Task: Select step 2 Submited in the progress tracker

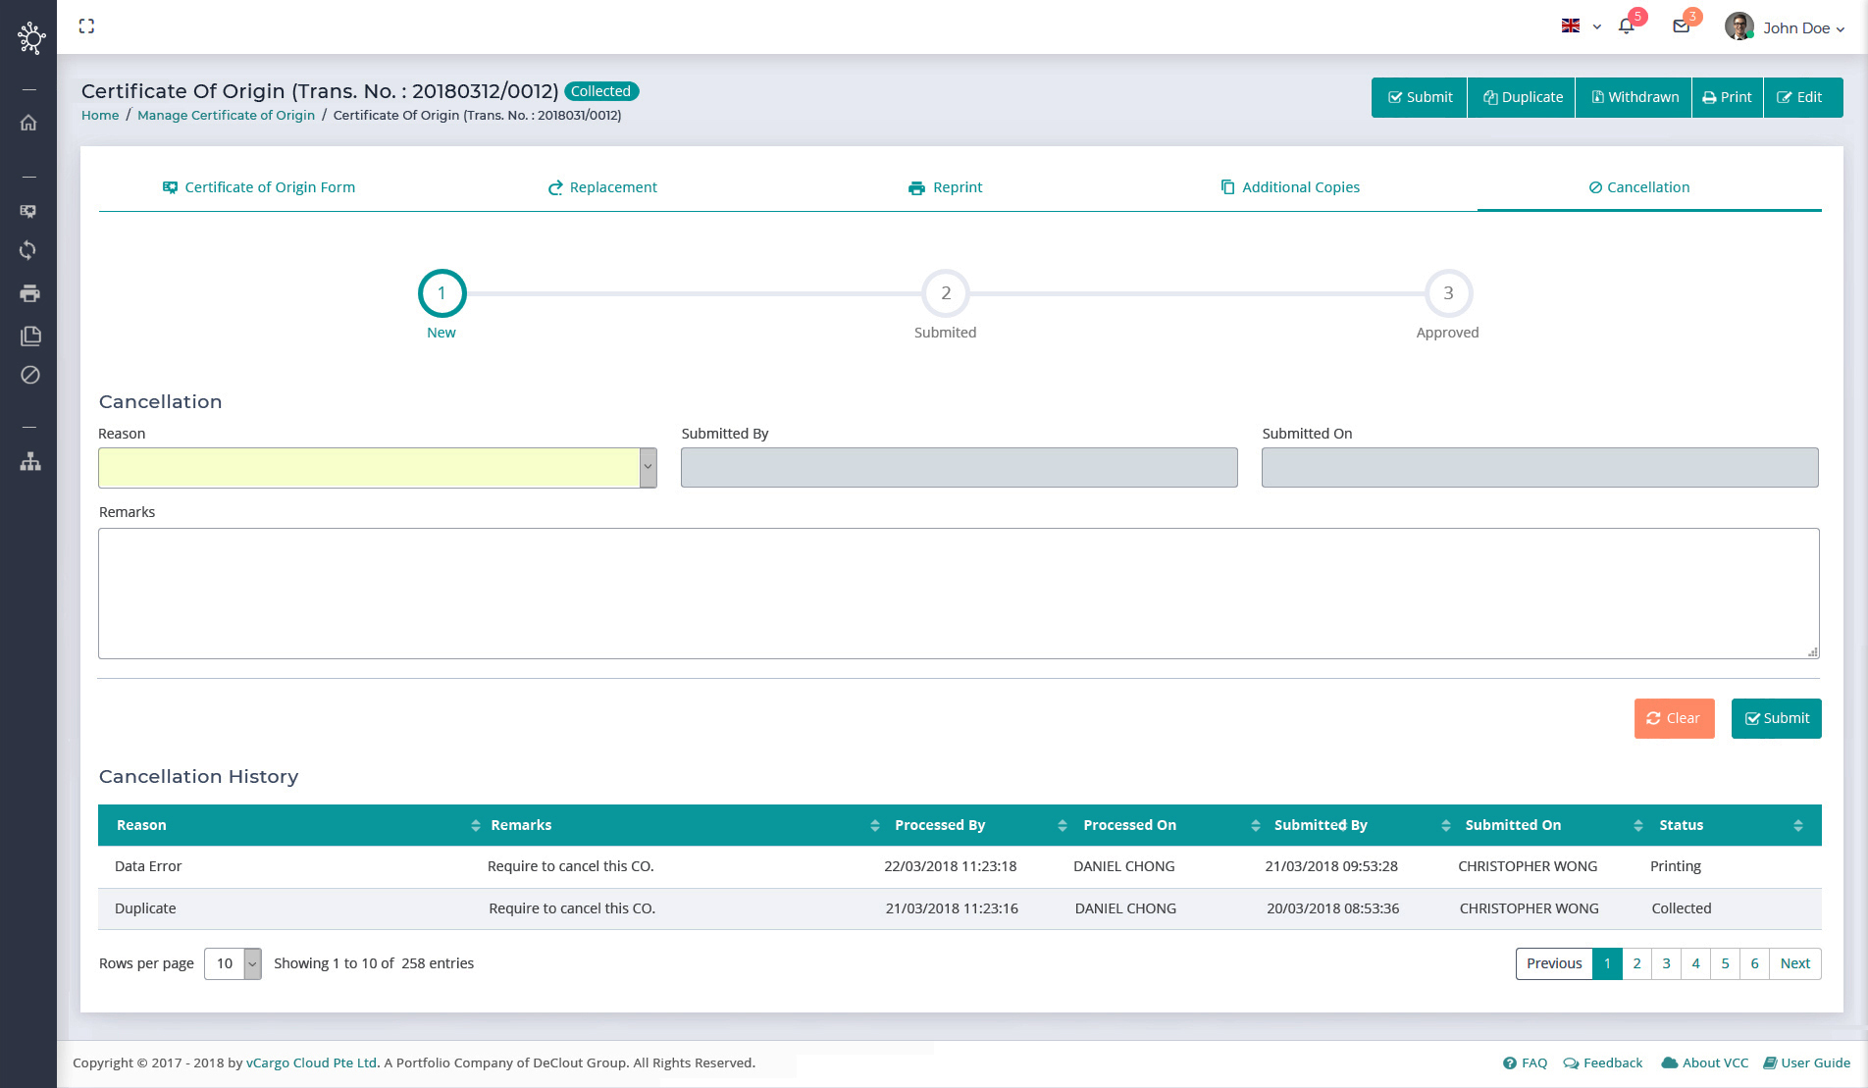Action: point(945,293)
